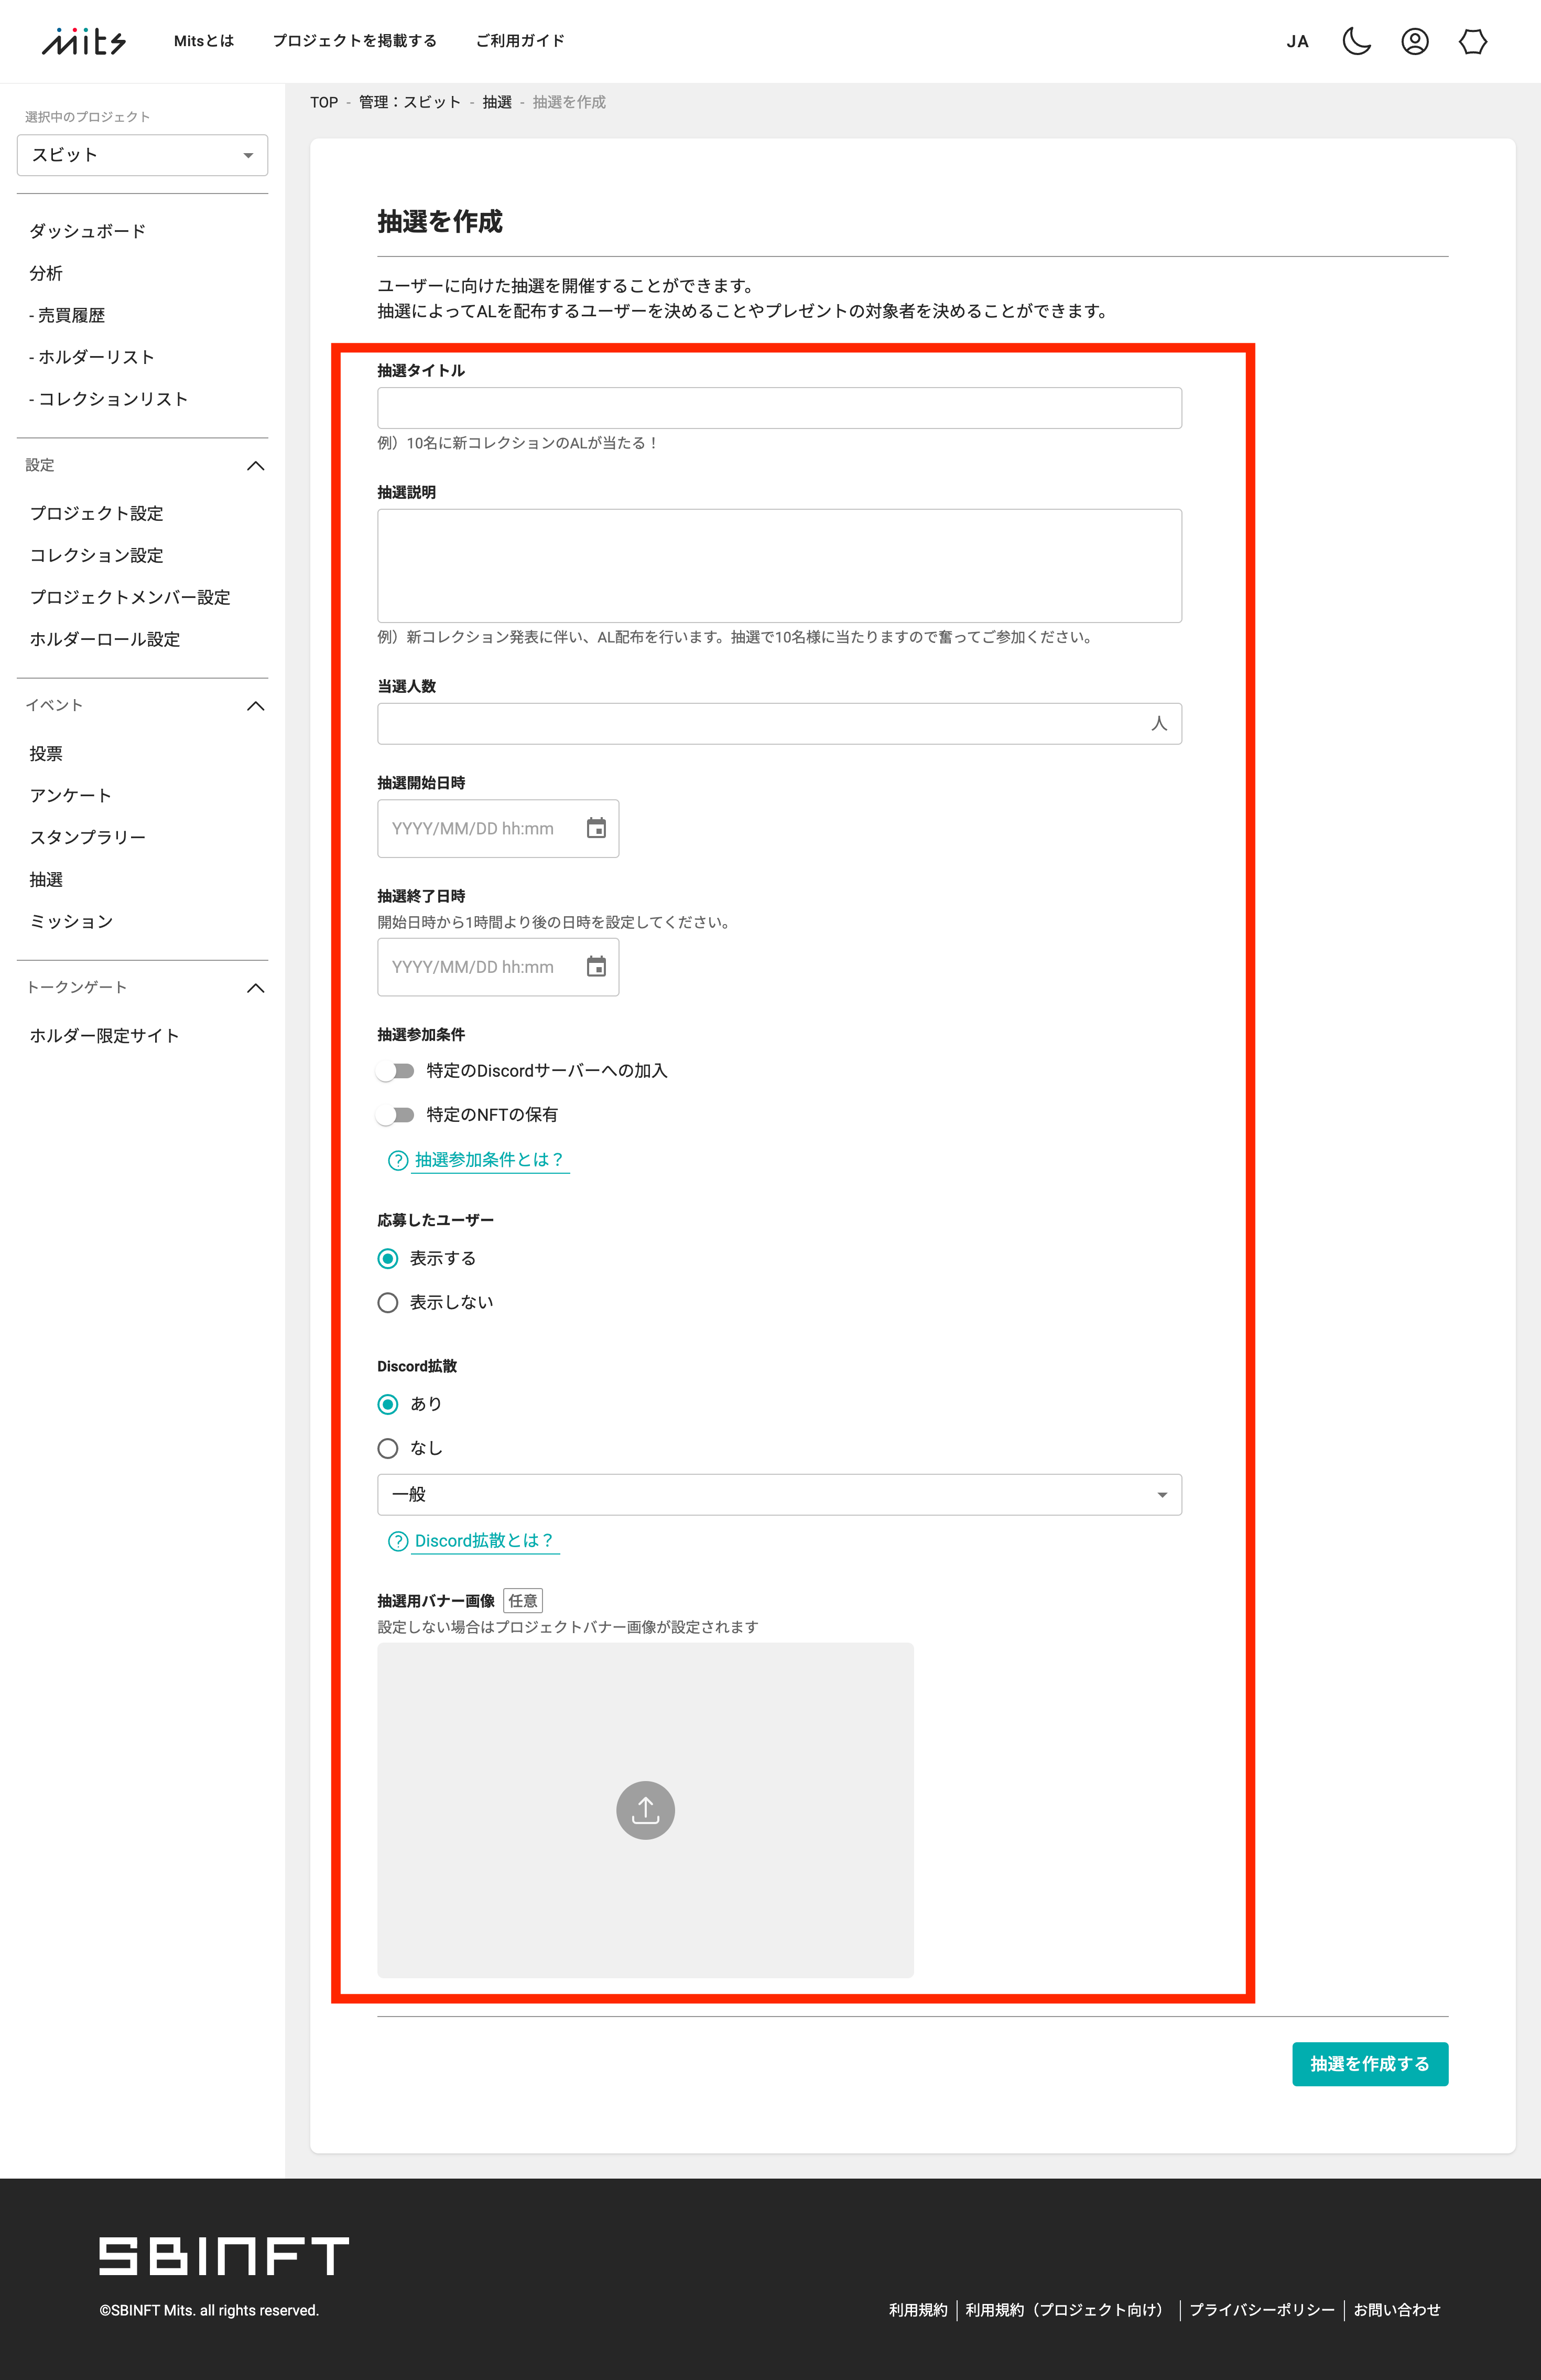Viewport: 1541px width, 2380px height.
Task: Open プロジェクト設定 in sidebar
Action: coord(97,513)
